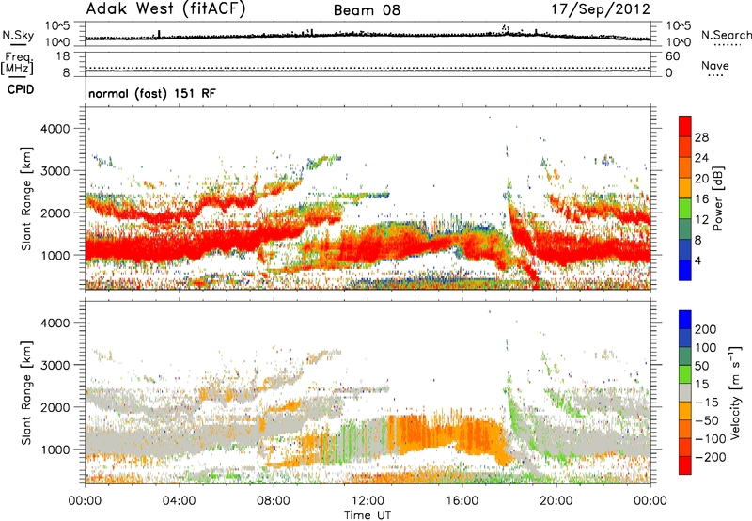Screen dimensions: 752x521
Task: Pick the light green segment of power colorbar
Action: click(x=685, y=209)
